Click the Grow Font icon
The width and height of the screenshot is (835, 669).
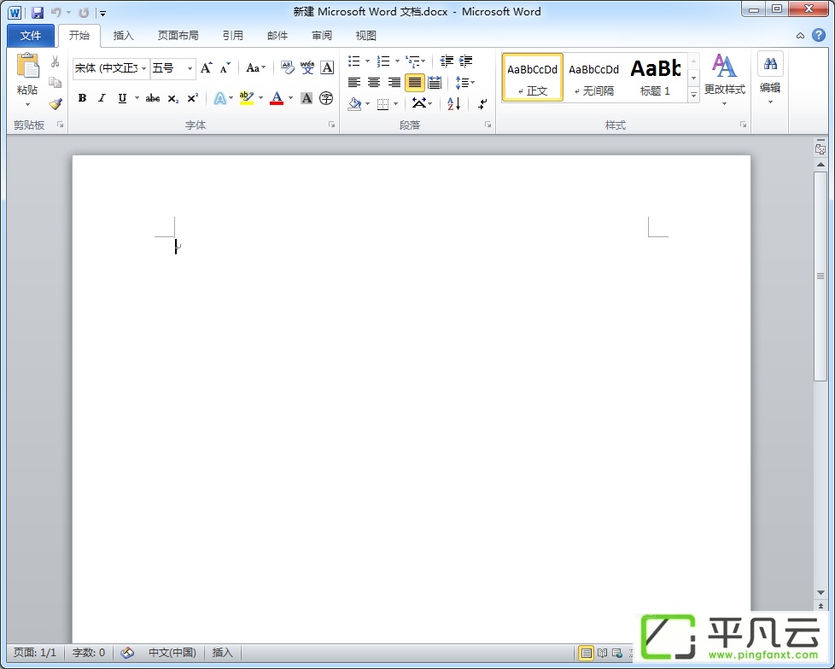click(x=206, y=67)
